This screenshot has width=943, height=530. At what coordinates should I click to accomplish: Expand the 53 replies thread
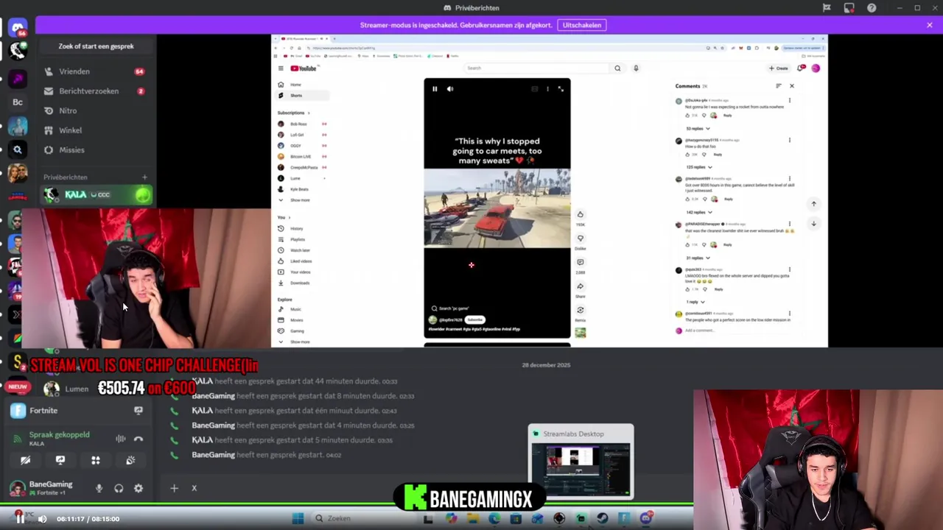click(x=698, y=129)
